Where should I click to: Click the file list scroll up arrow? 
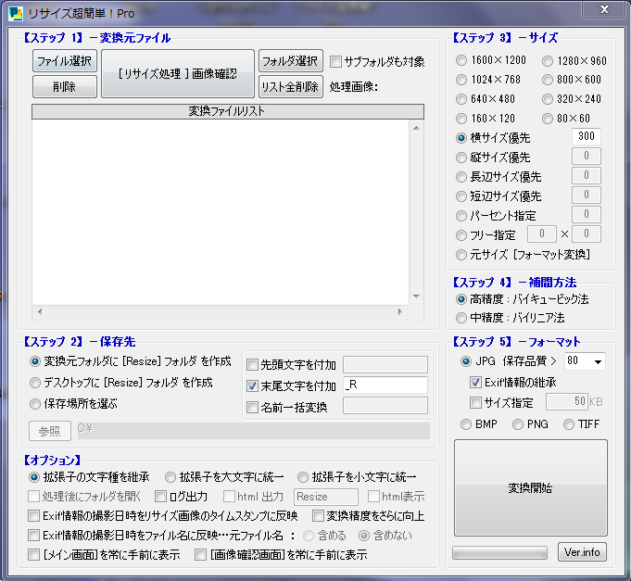point(417,128)
